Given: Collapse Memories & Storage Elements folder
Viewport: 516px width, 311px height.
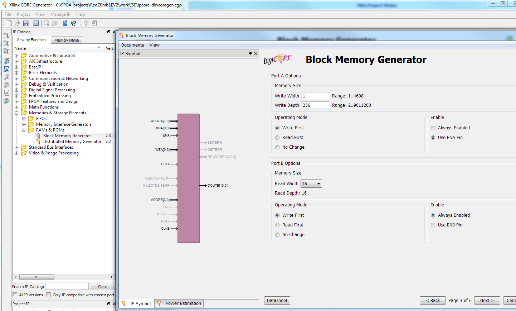Looking at the screenshot, I should point(17,113).
